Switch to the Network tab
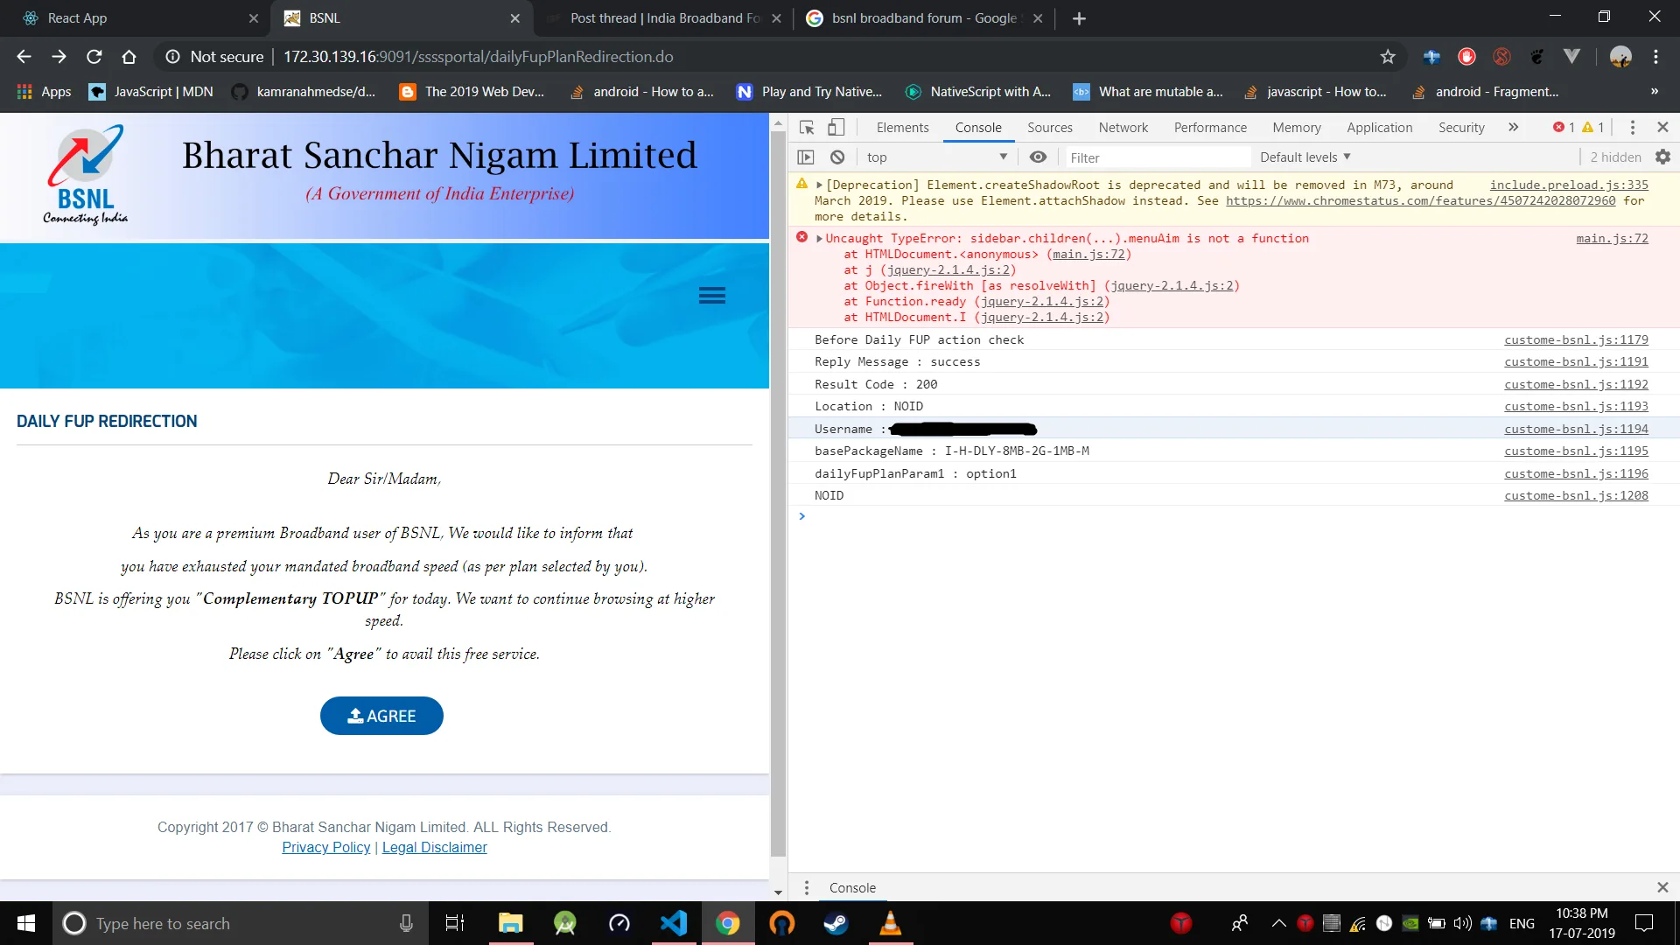 [x=1123, y=128]
